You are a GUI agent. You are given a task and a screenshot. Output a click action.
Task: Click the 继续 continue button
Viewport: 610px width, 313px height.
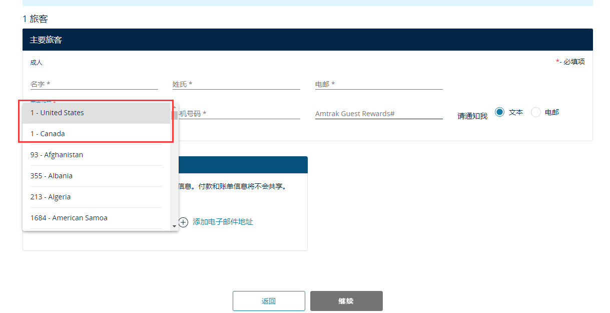(346, 301)
